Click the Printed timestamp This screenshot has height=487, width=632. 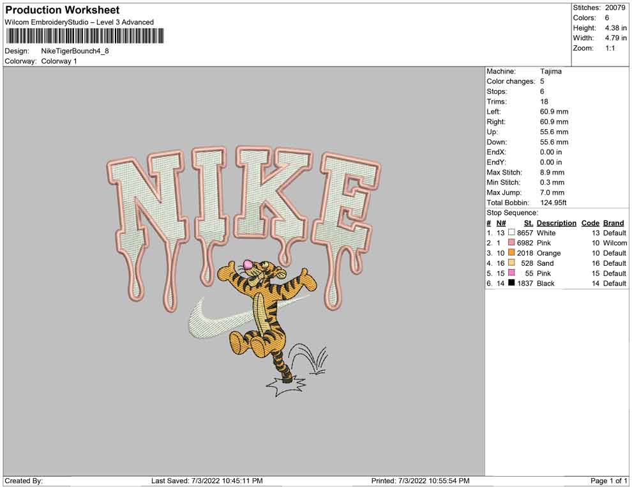tap(420, 481)
